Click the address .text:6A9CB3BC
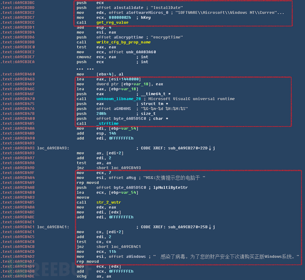The image size is (305, 280). [17, 3]
